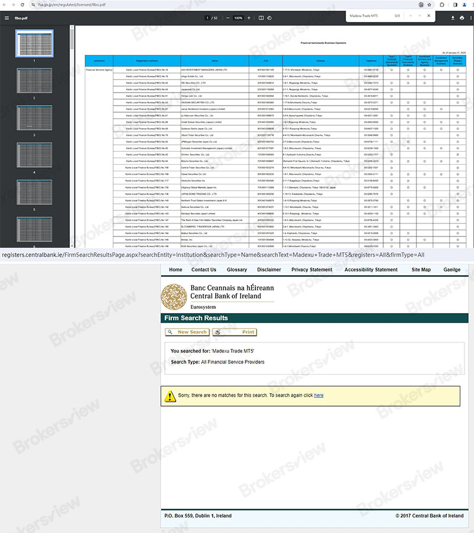
Task: Click the translate icon in address bar
Action: point(421,5)
